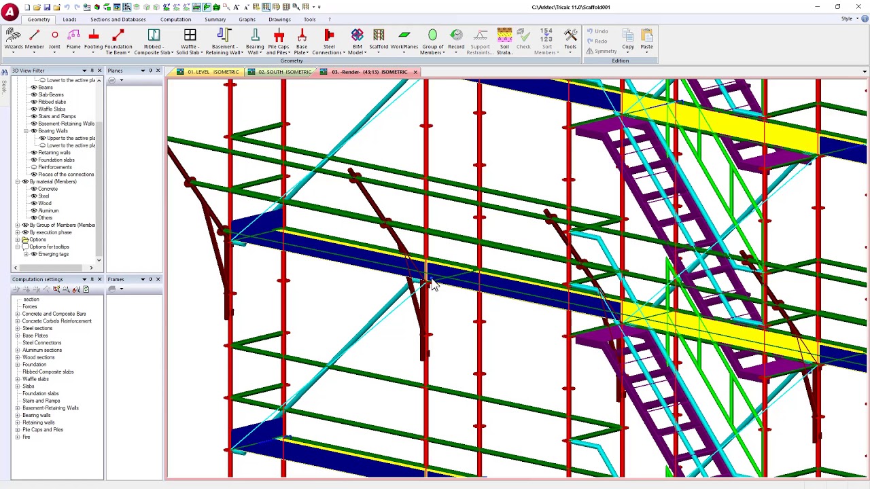Toggle visibility eye for Beams

[x=34, y=88]
